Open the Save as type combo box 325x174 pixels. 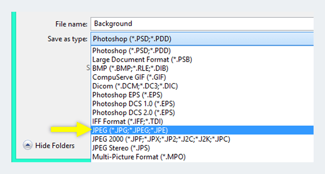click(202, 39)
